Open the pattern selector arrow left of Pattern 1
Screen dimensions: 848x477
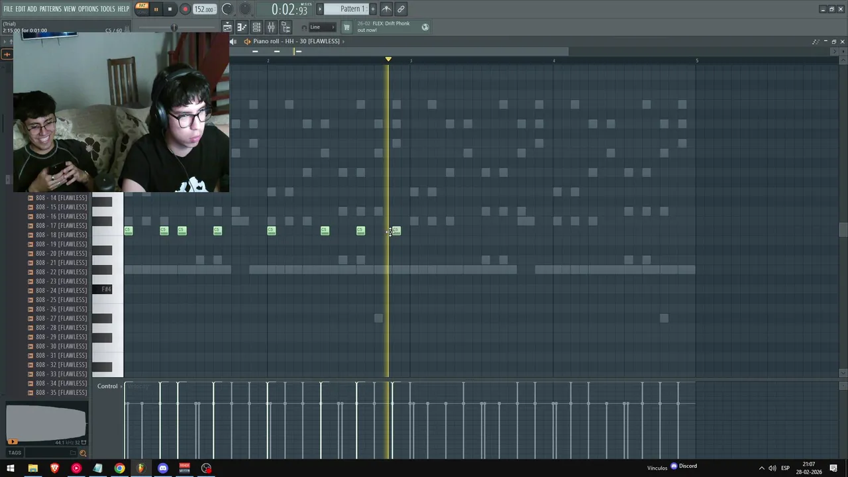click(x=319, y=9)
